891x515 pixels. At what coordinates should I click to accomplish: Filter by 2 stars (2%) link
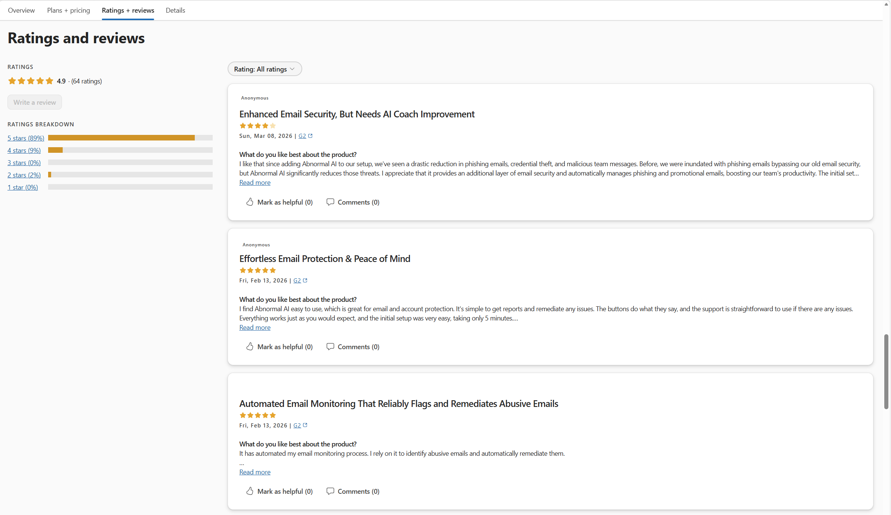tap(24, 175)
